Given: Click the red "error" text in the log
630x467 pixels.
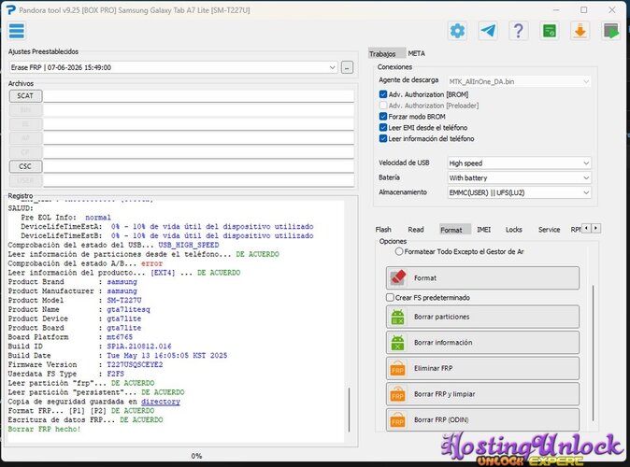Looking at the screenshot, I should coord(151,263).
